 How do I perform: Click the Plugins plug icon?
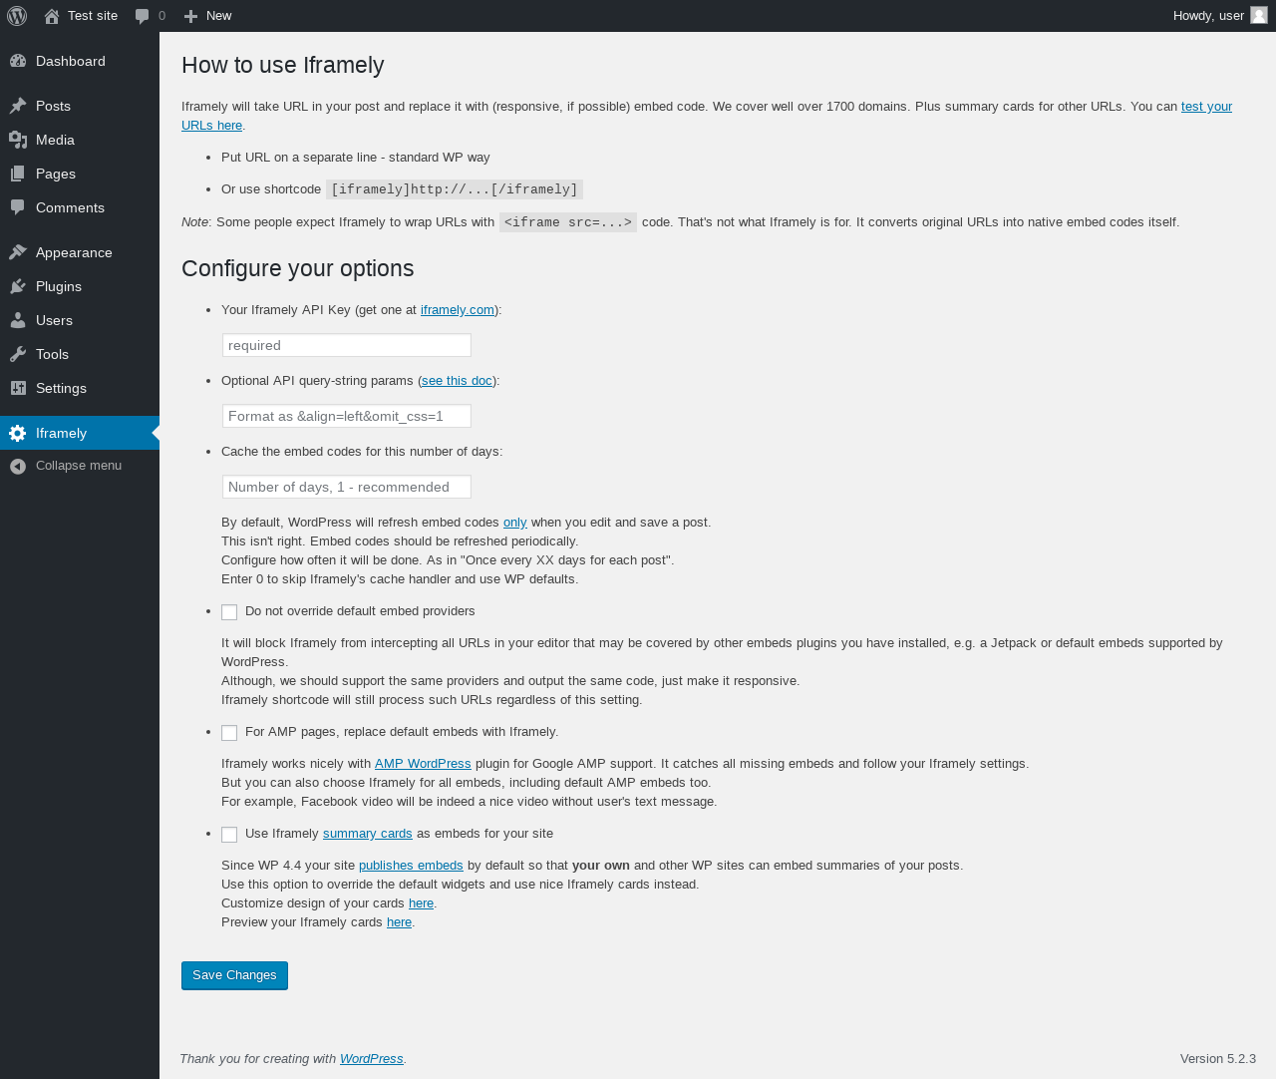pyautogui.click(x=18, y=286)
